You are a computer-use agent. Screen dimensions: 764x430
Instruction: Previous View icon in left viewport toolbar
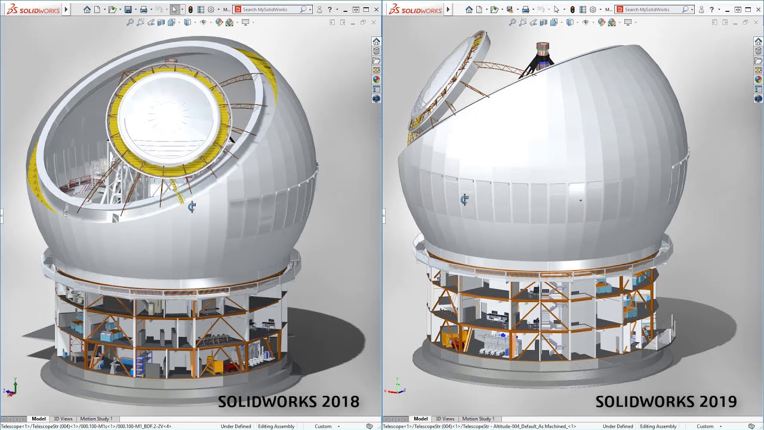click(x=151, y=22)
